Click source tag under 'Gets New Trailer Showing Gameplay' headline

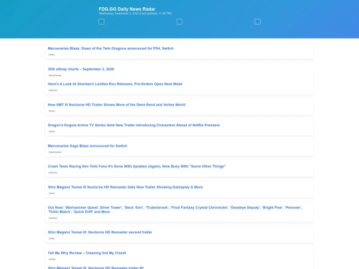(x=52, y=193)
